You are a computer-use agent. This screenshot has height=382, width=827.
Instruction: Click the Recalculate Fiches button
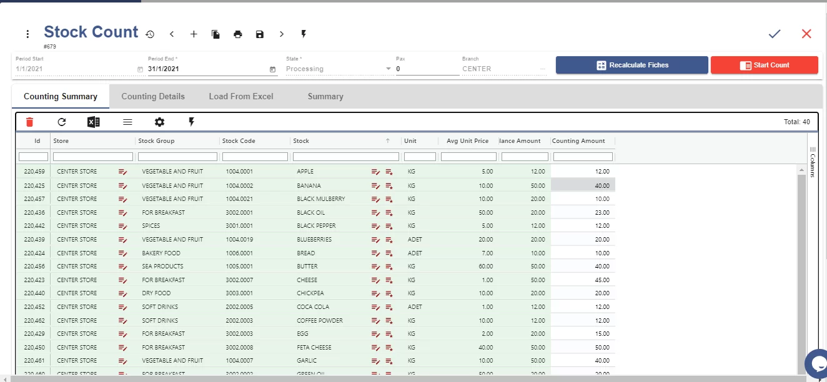(632, 65)
